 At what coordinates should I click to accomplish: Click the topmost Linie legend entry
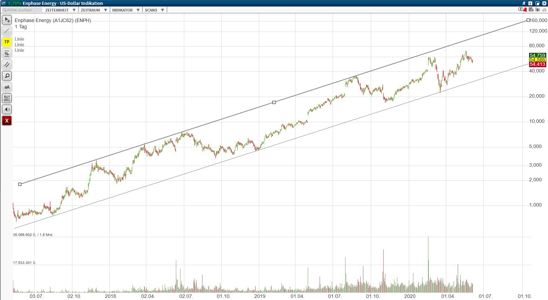(x=20, y=39)
